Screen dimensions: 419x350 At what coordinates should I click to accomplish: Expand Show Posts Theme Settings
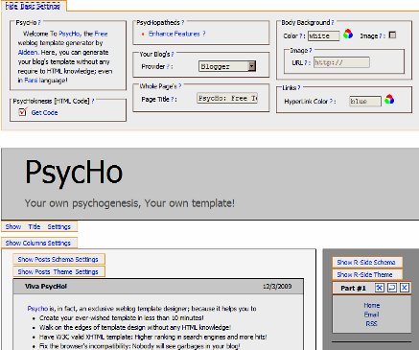[x=58, y=271]
